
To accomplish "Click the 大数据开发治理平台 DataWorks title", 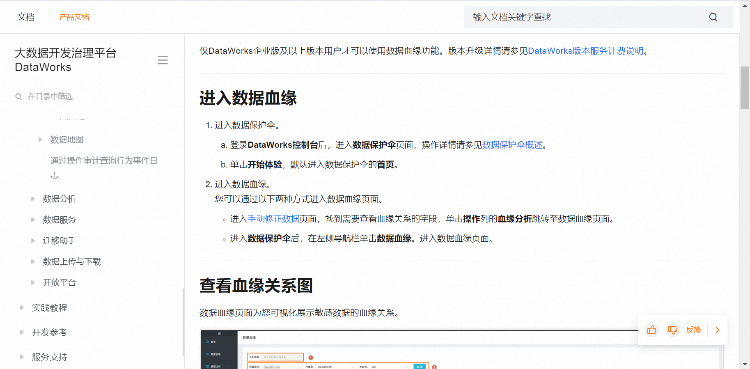I will click(66, 60).
